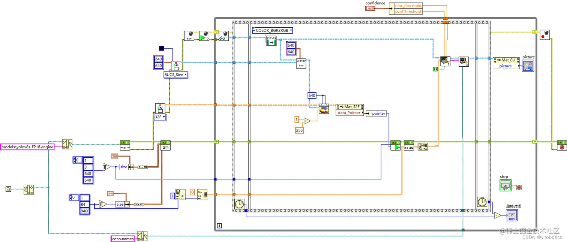Select the cvtColor VI node
567x242 pixels.
[271, 41]
